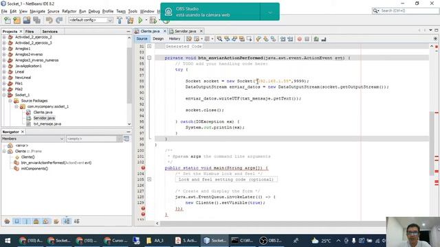The image size is (440, 247).
Task: Open the Run Project dropdown arrow
Action: click(146, 20)
